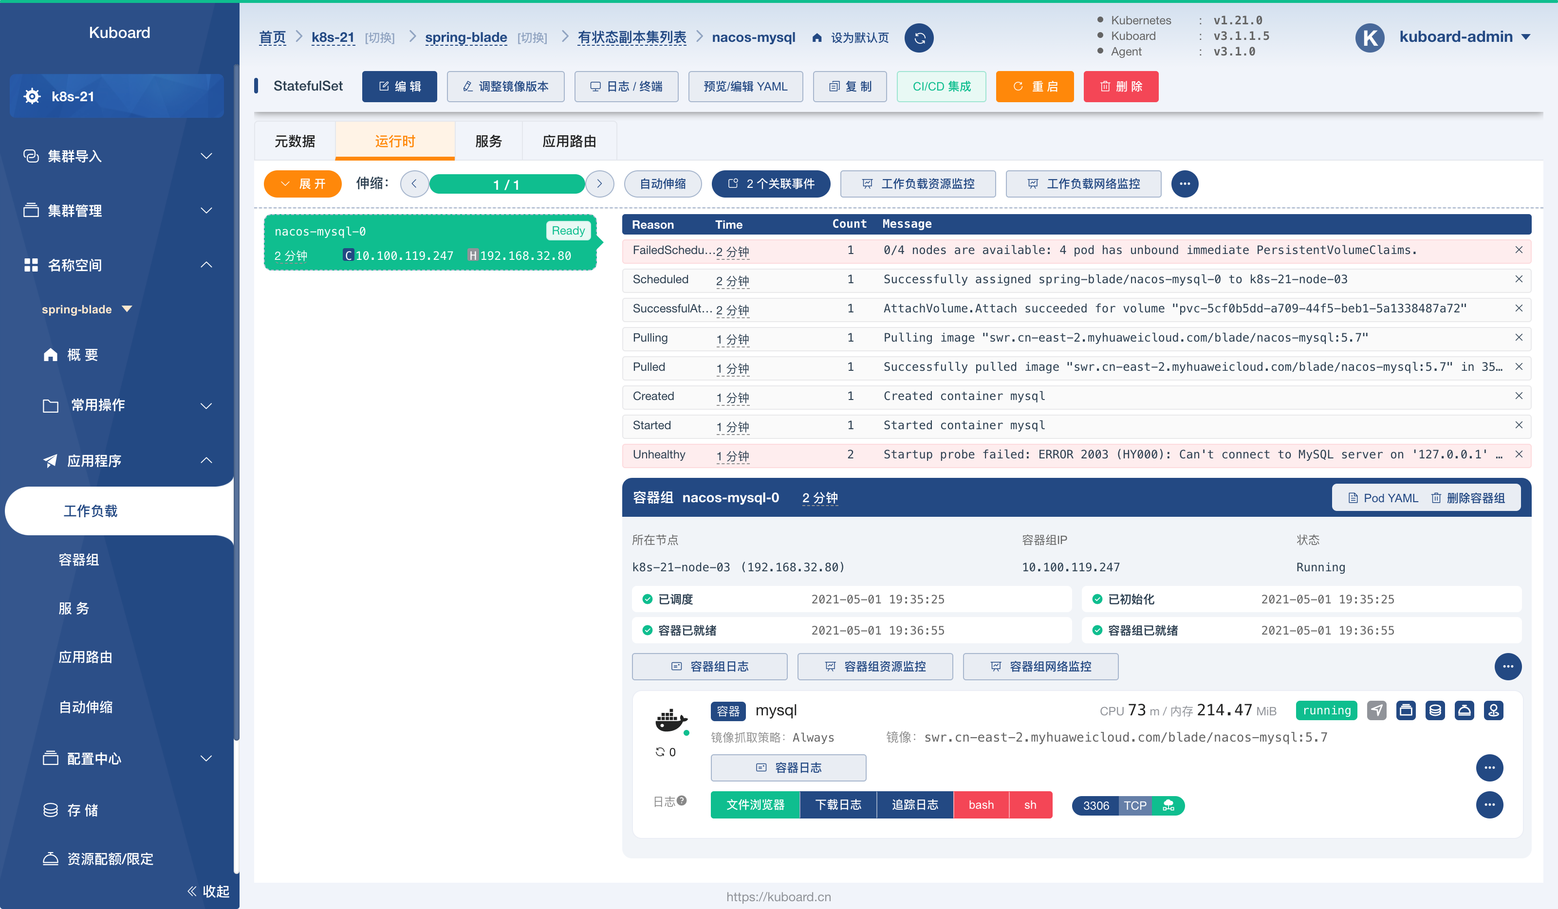
Task: Dismiss the FailedScheduling event row
Action: (x=1519, y=250)
